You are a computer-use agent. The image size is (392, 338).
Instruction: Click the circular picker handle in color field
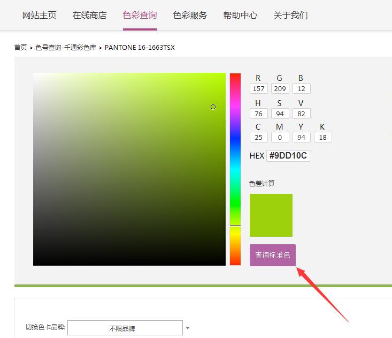click(213, 107)
